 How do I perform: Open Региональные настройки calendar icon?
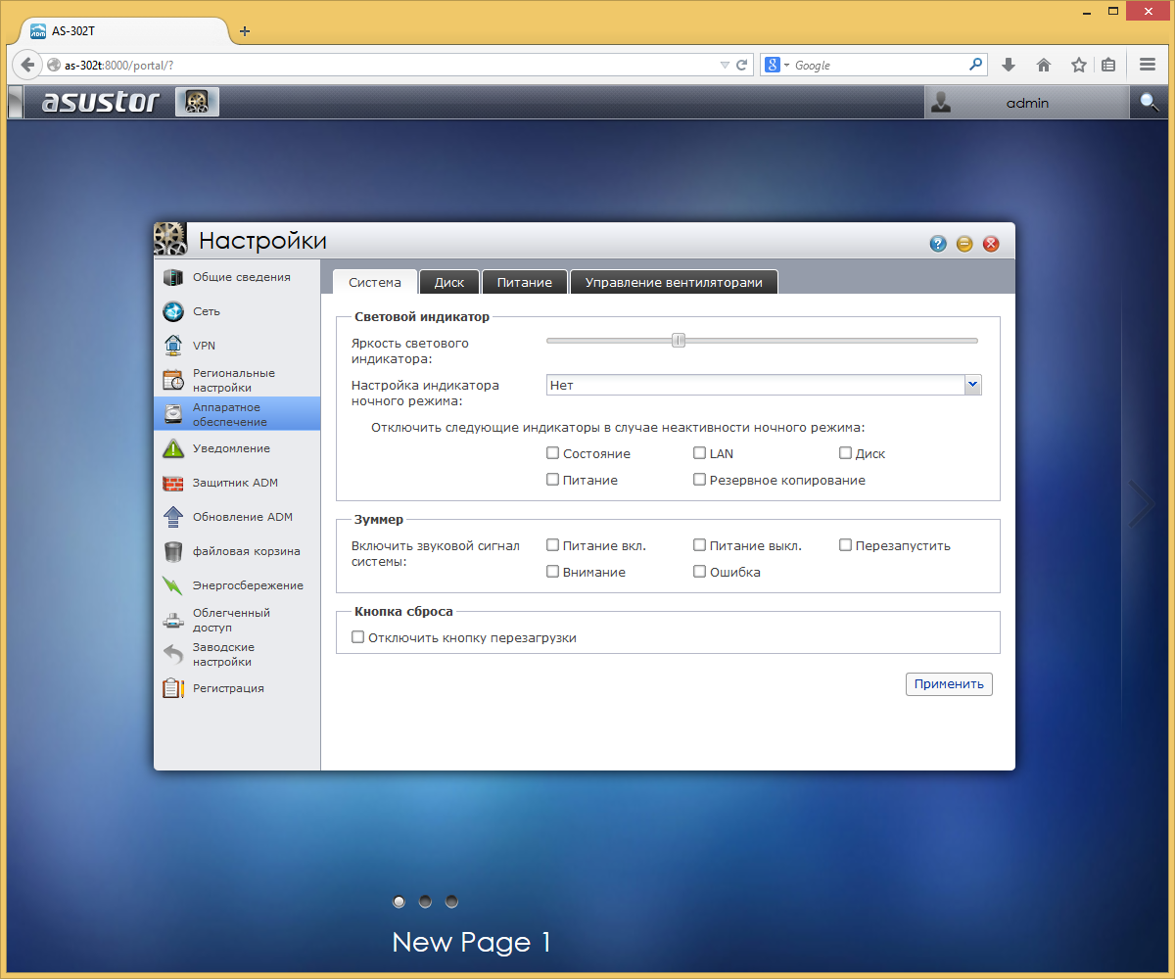[x=173, y=380]
